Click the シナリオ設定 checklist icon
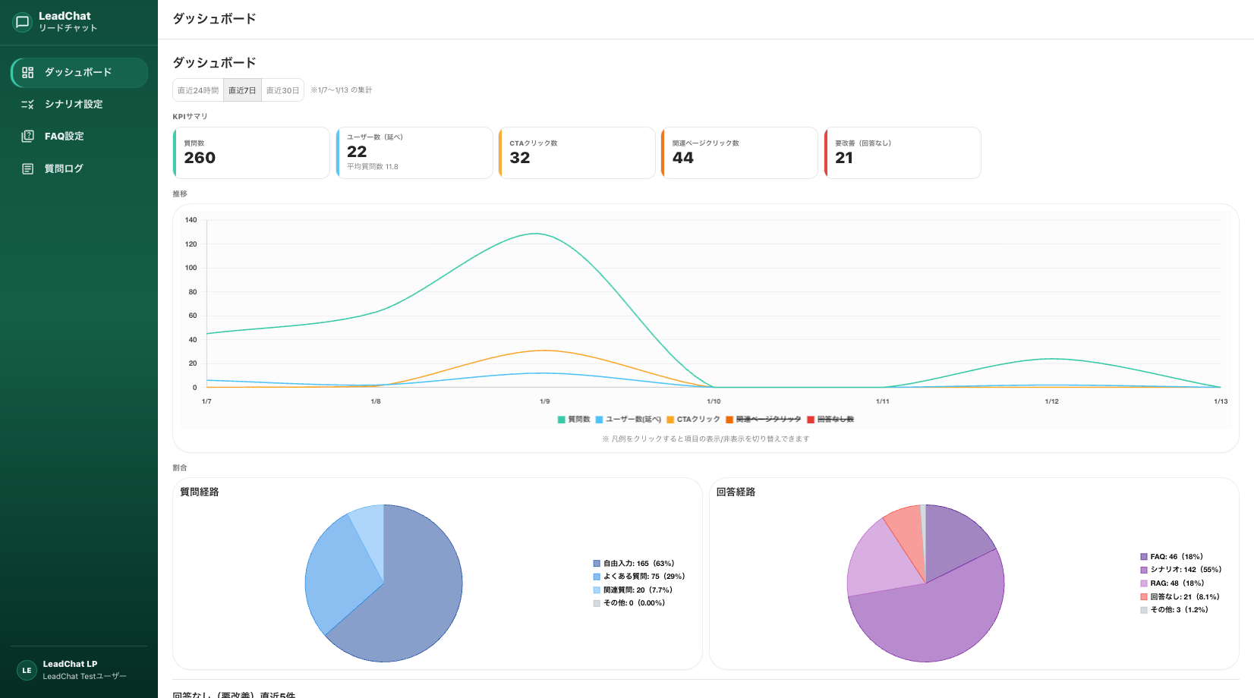1254x698 pixels. 28,105
